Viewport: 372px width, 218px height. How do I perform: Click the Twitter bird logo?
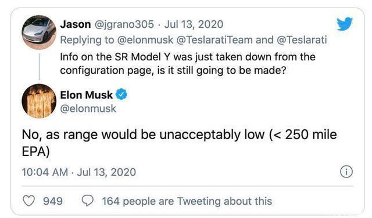point(345,24)
